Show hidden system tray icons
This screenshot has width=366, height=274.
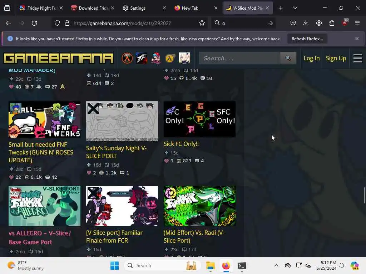tap(276, 265)
